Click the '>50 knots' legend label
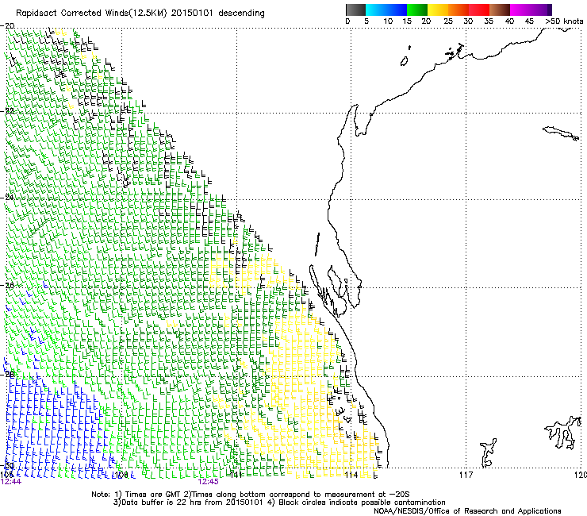This screenshot has height=516, width=587. pos(564,21)
